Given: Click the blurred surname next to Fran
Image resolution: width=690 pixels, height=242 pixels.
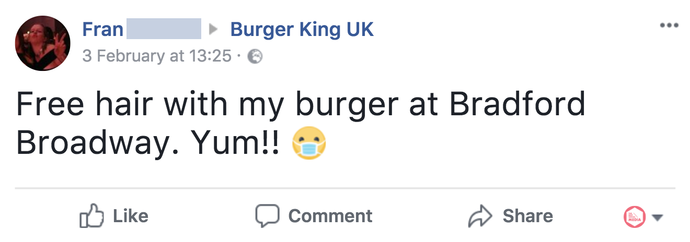Looking at the screenshot, I should tap(163, 29).
